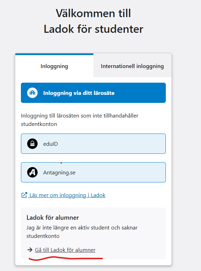Click the red underline under the alumner link
This screenshot has height=271, width=201.
(65, 258)
